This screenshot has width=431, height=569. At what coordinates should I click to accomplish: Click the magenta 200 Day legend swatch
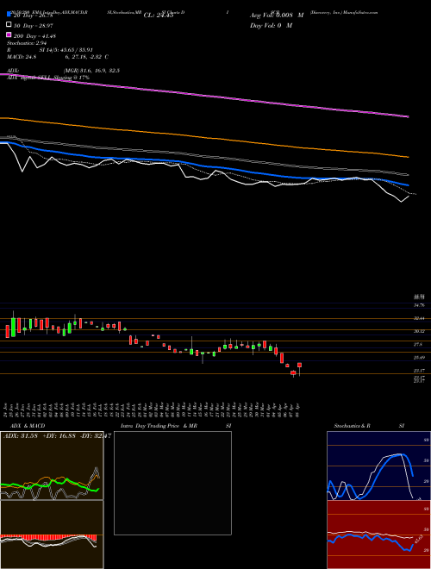pos(9,35)
